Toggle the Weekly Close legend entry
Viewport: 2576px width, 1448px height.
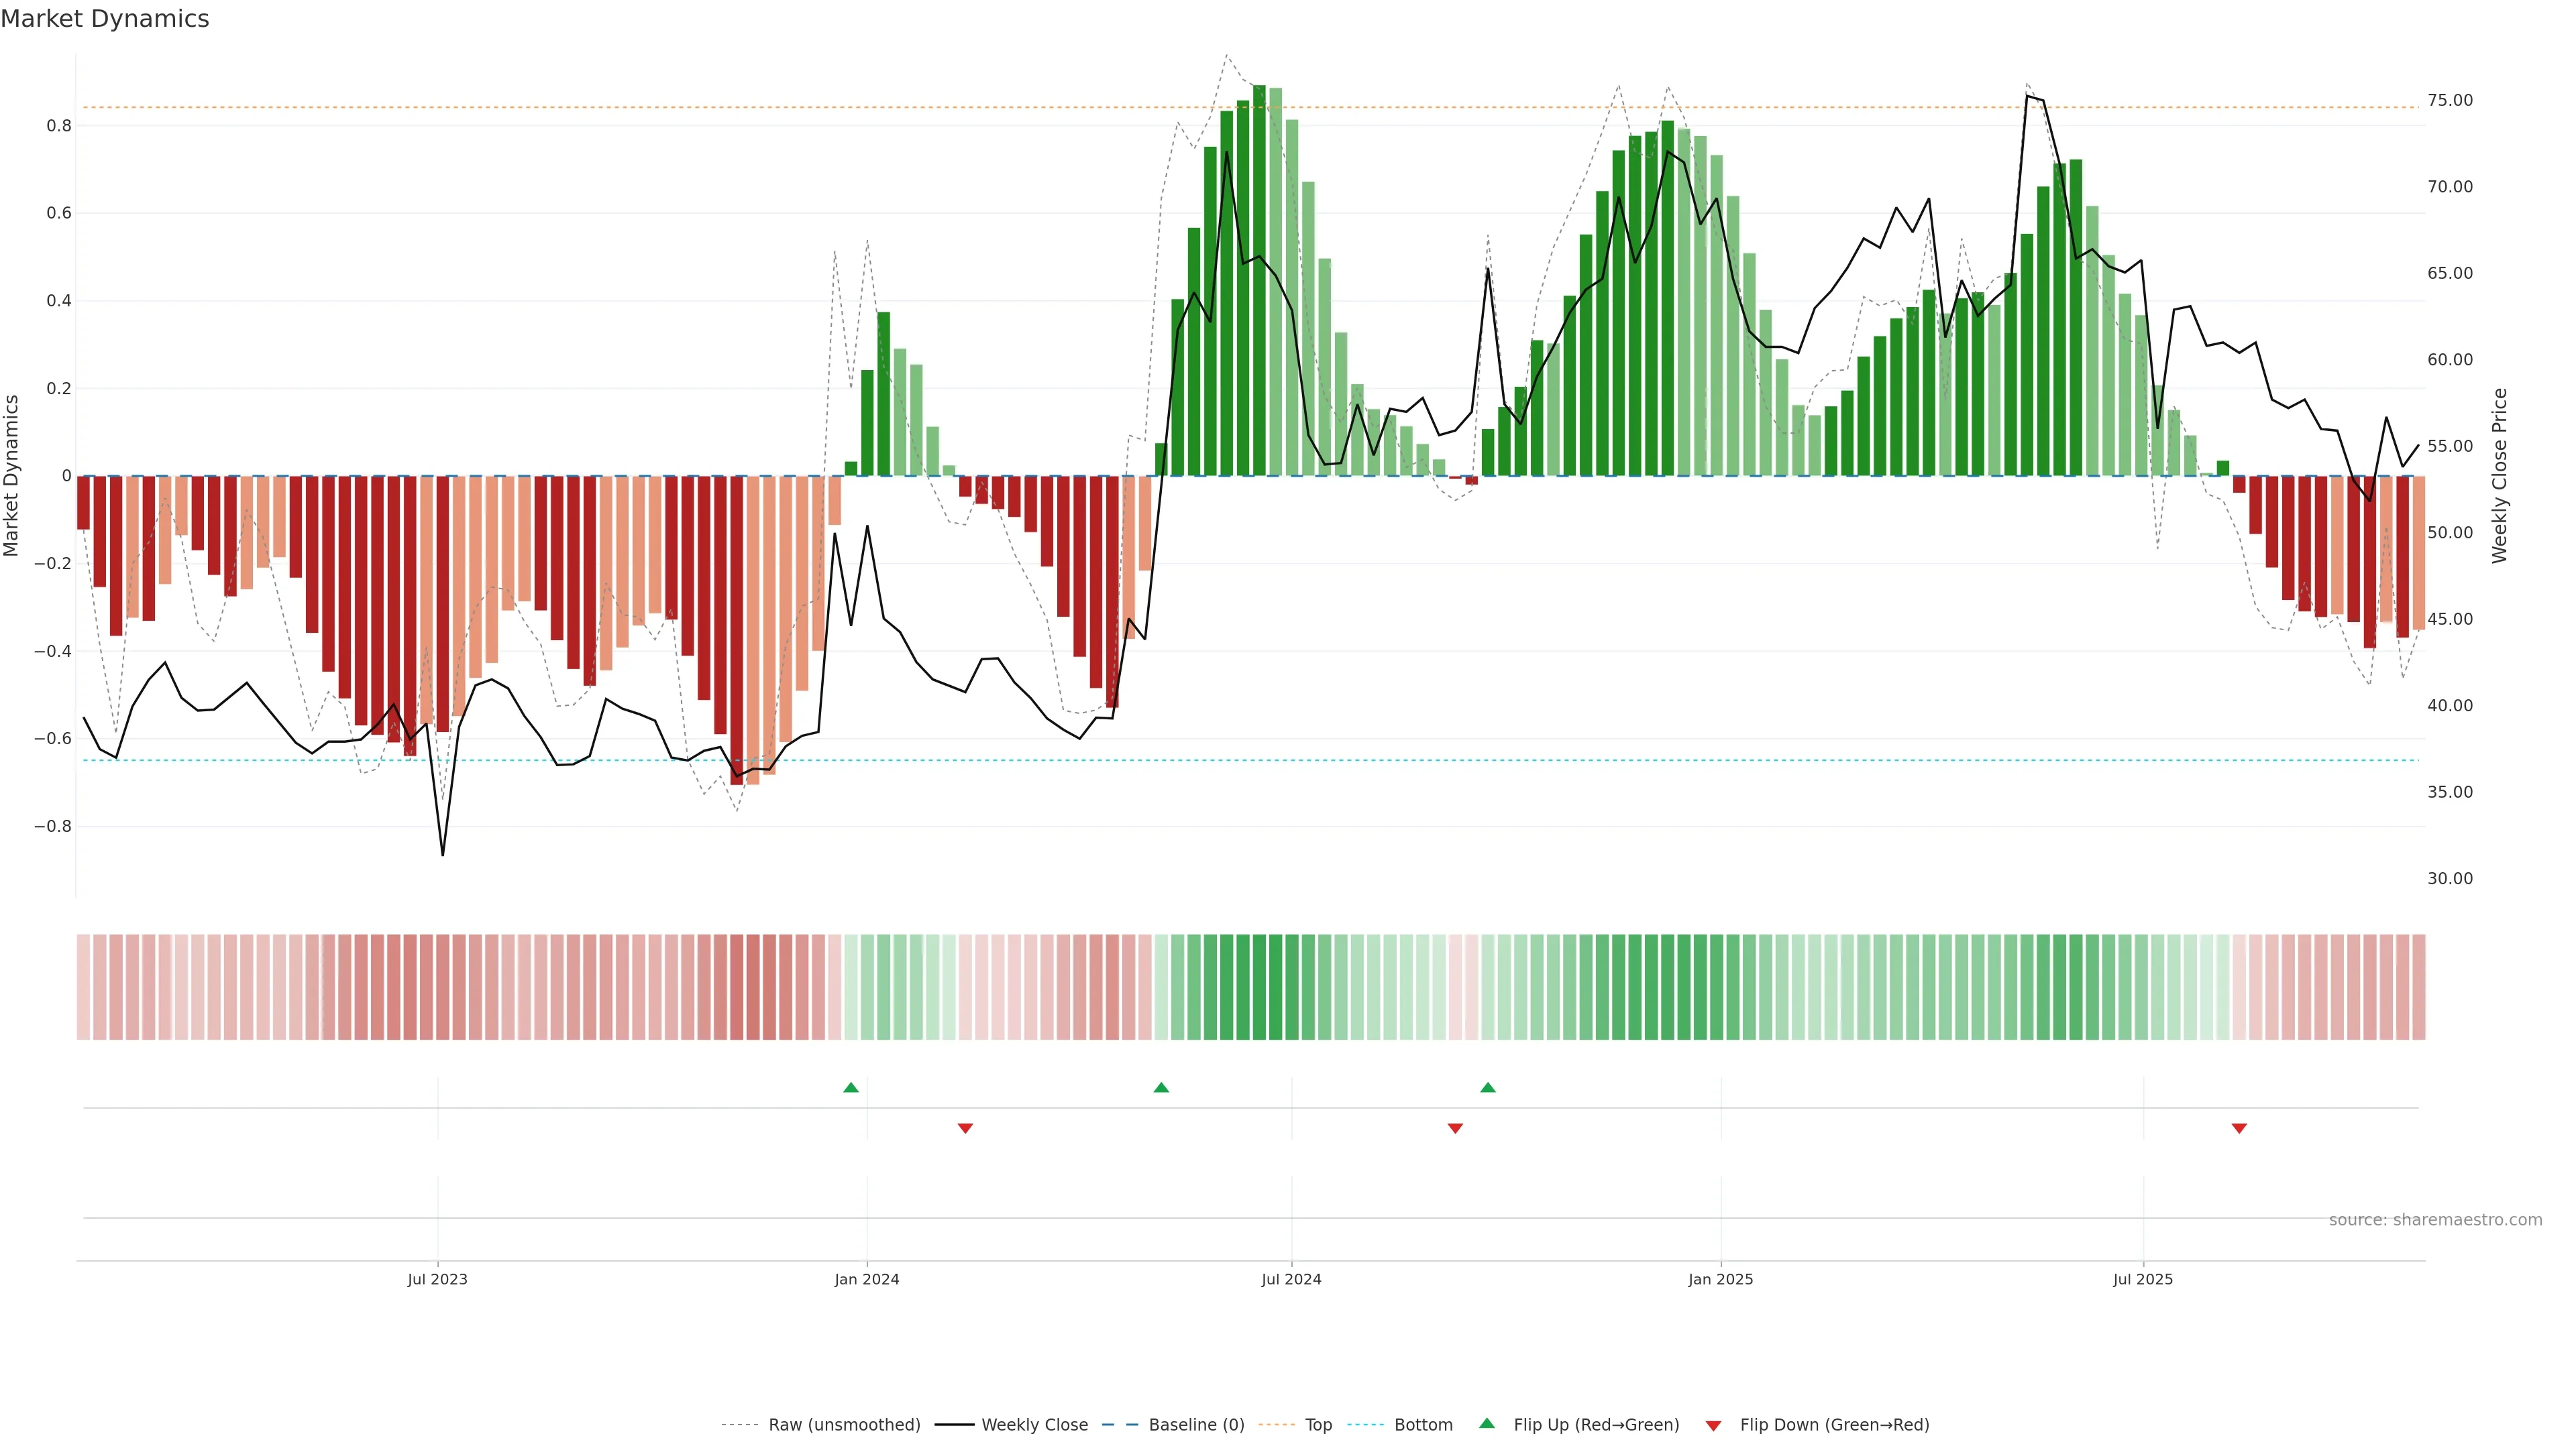click(1034, 1425)
